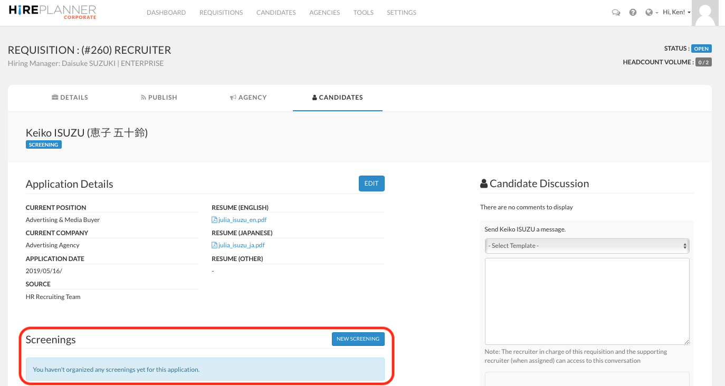Click inside the message text area

click(x=587, y=301)
